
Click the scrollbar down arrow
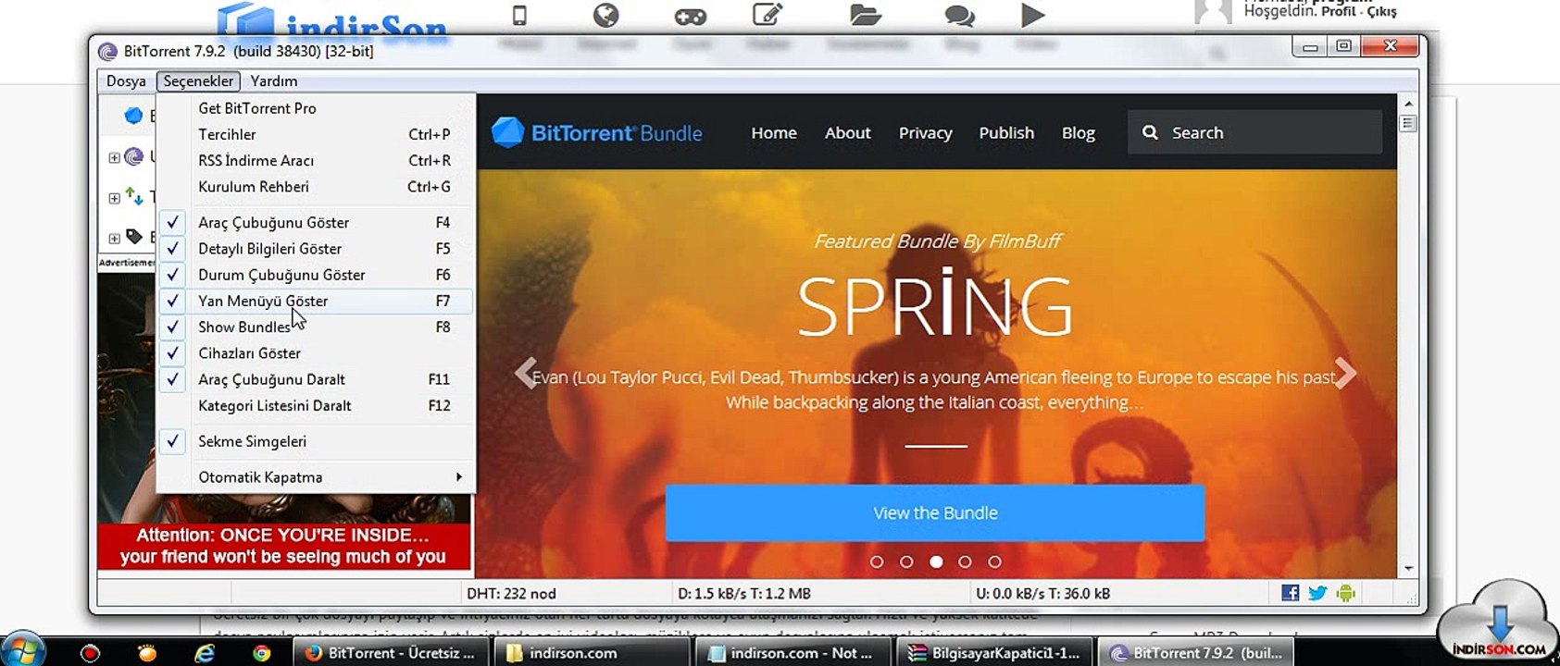coord(1408,568)
